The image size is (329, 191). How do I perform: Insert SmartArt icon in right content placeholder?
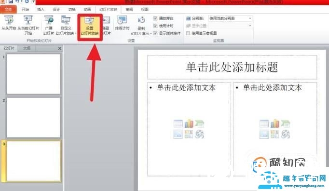pyautogui.click(x=286, y=123)
